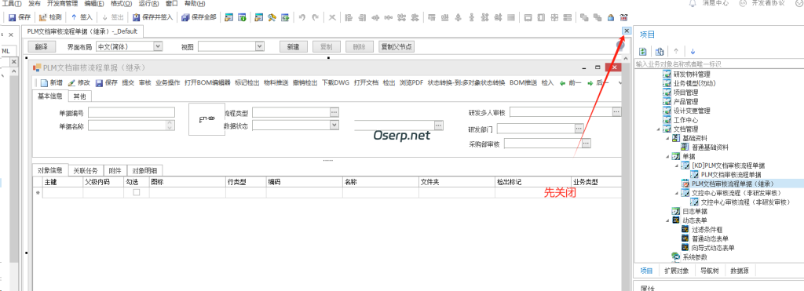This screenshot has height=291, width=804.
Task: Click the 新增 new document icon in form toolbar
Action: (x=44, y=82)
